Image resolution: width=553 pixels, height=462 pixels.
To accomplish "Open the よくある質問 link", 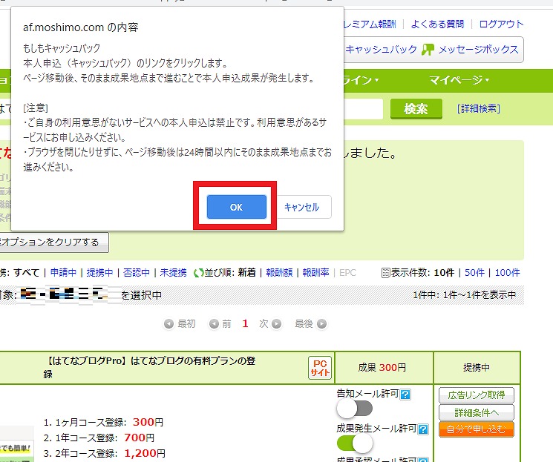I will (x=437, y=24).
